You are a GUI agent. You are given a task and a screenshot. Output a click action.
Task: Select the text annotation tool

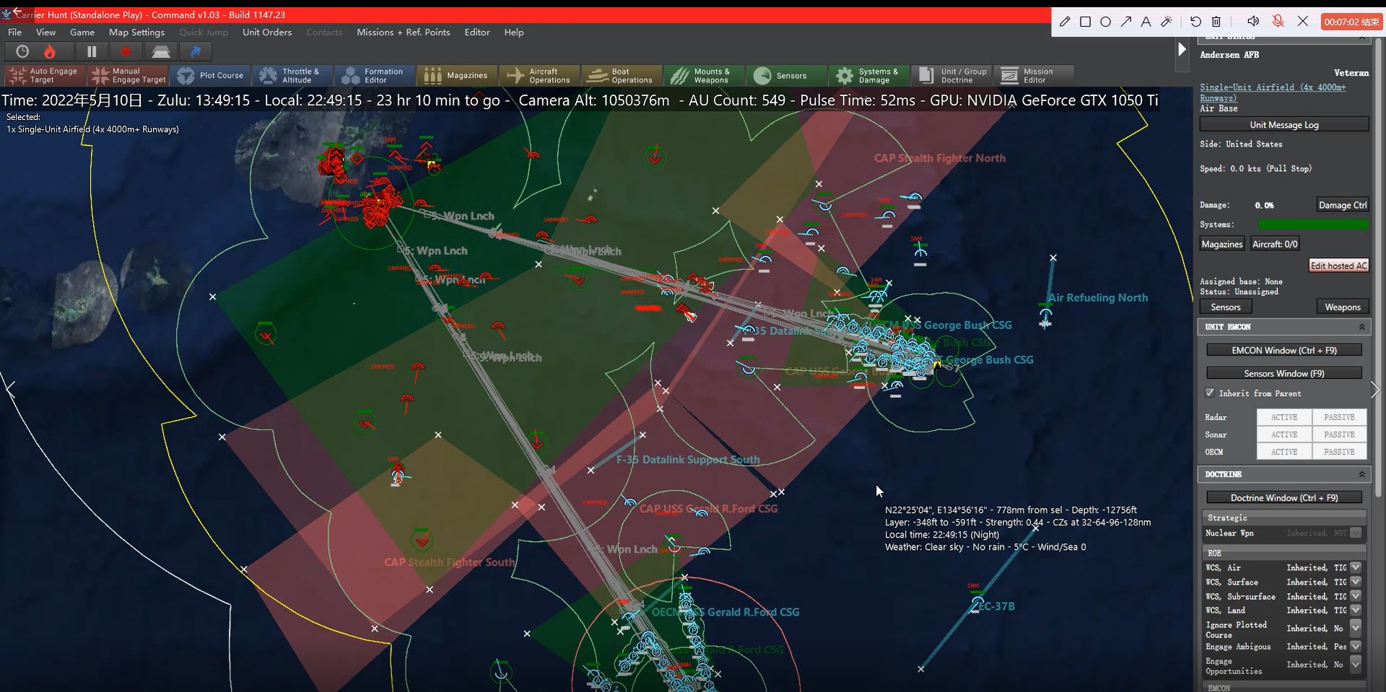[x=1146, y=22]
